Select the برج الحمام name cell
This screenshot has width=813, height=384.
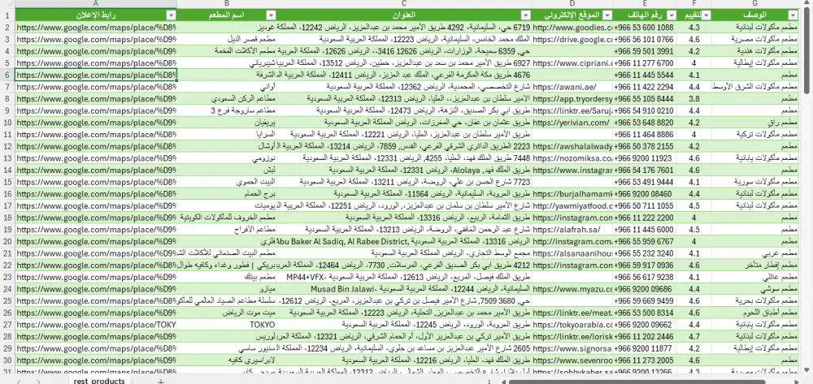pos(227,193)
